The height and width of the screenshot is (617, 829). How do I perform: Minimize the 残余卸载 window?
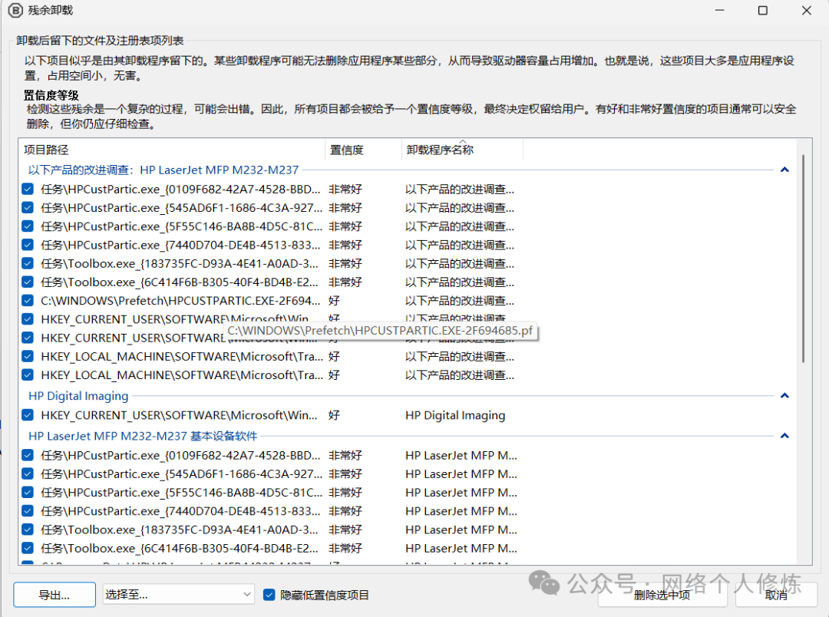(x=719, y=10)
